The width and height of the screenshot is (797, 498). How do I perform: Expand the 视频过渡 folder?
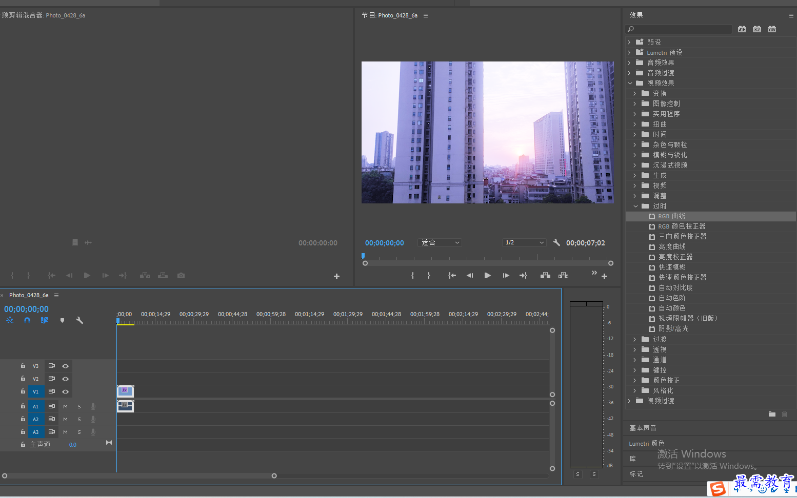click(x=629, y=401)
